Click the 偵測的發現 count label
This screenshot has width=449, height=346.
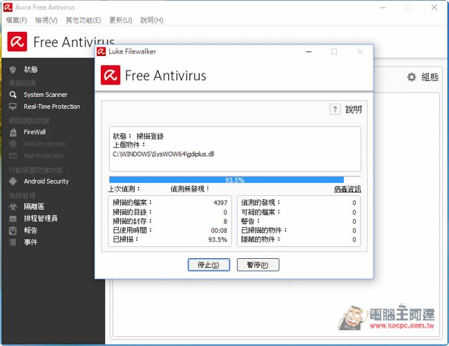260,203
